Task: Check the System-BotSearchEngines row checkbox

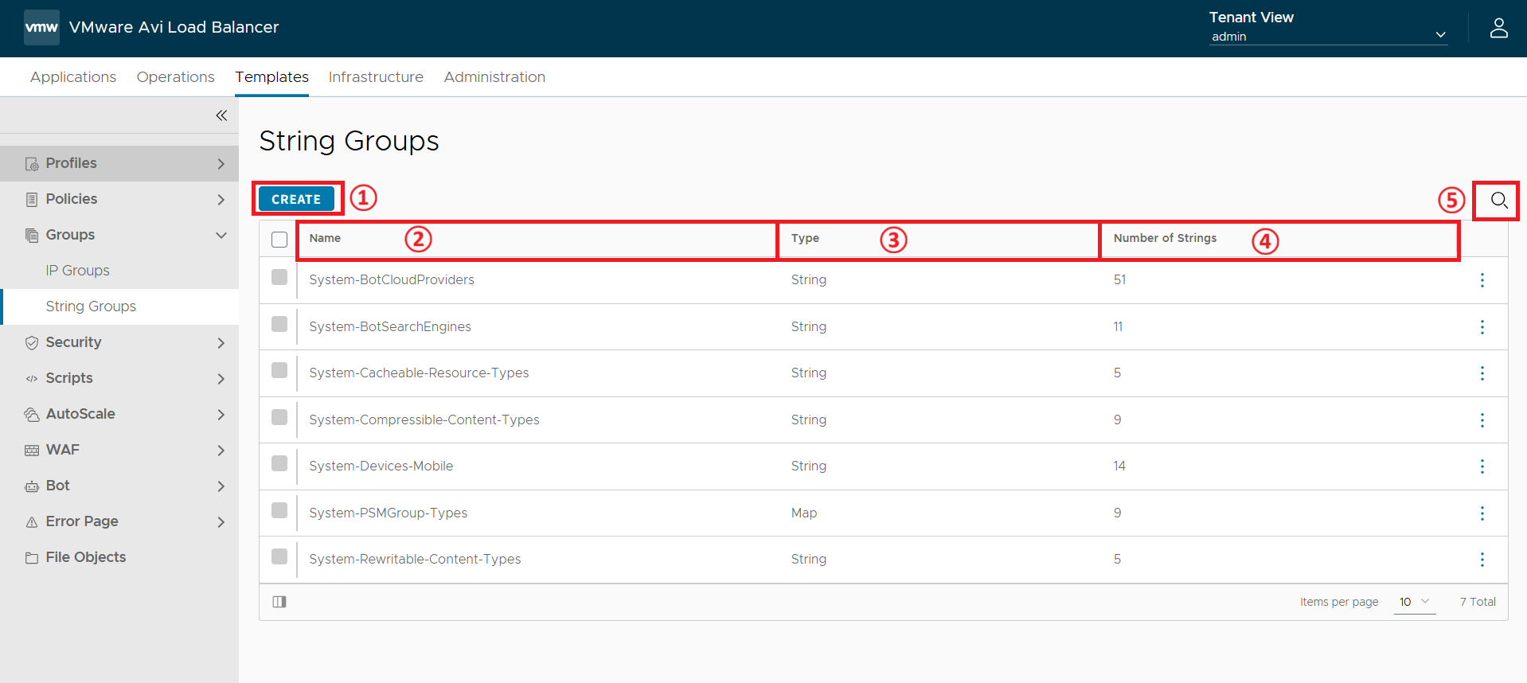Action: coord(279,324)
